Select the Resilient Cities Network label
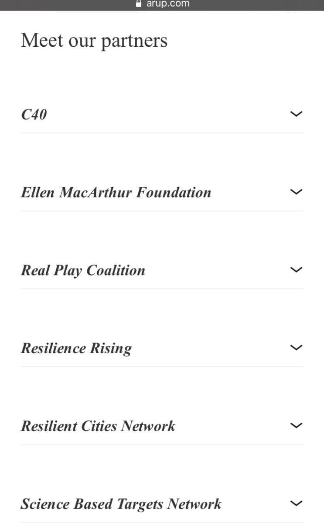 (98, 426)
